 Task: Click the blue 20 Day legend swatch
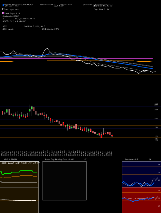(3, 5)
